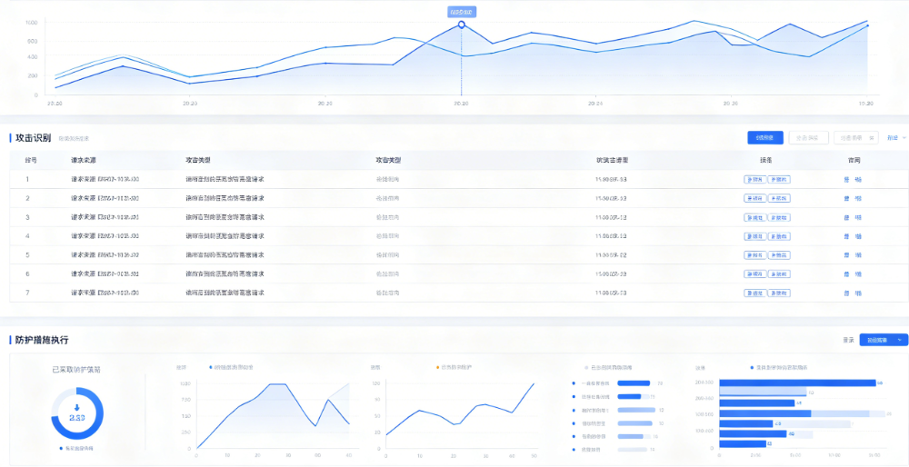The height and width of the screenshot is (467, 909).
Task: Toggle the grey legend item above the progress list
Action: tap(608, 367)
